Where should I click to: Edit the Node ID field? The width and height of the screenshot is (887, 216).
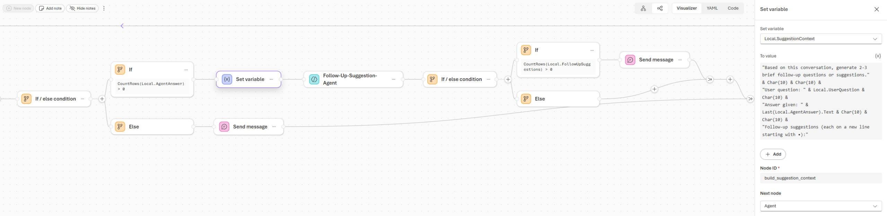tap(820, 178)
